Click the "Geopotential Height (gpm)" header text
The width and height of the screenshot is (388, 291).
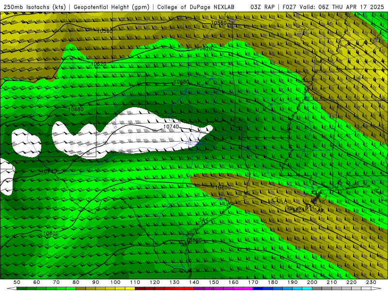coord(112,7)
